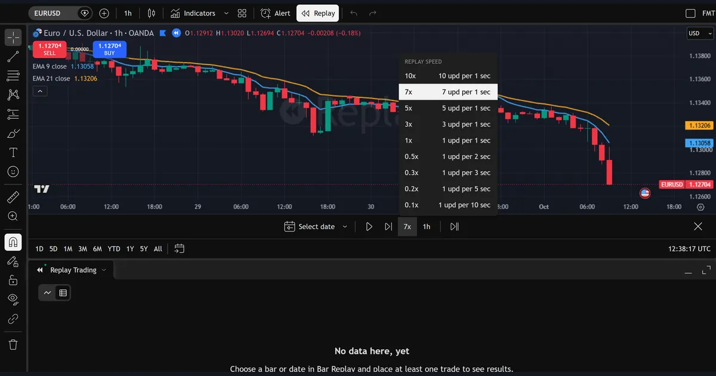Select the trend line drawing tool

pyautogui.click(x=13, y=56)
